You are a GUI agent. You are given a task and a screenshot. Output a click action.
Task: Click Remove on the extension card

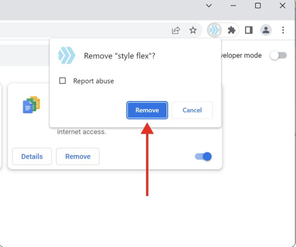78,157
